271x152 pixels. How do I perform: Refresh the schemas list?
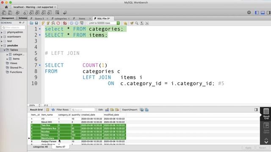20,22
